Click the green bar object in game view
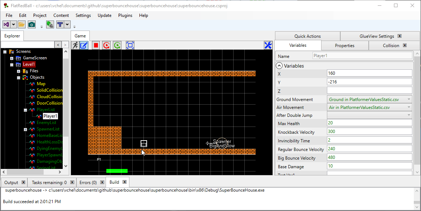421x211 pixels. pyautogui.click(x=117, y=171)
